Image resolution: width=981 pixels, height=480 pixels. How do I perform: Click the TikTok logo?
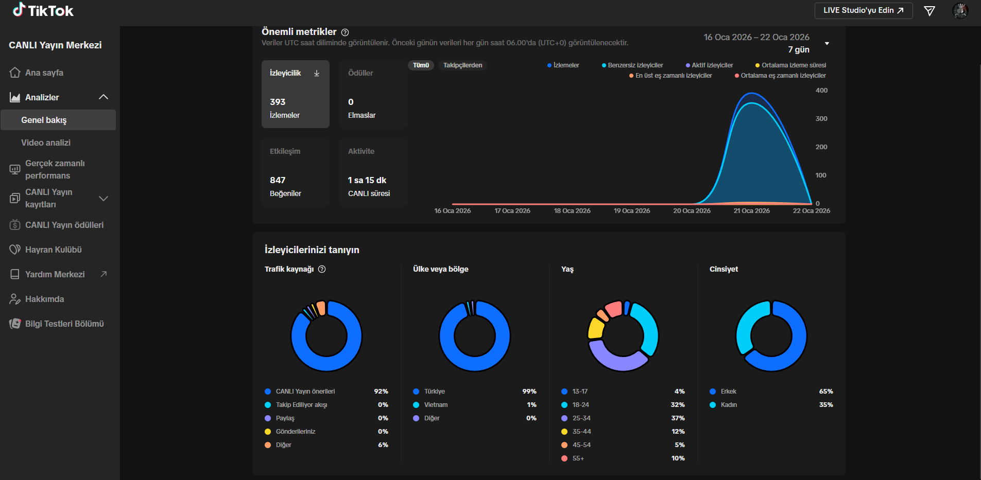43,10
